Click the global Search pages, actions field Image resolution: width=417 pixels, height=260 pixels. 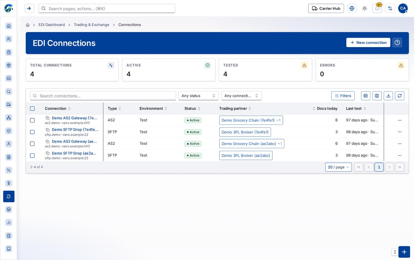(107, 8)
